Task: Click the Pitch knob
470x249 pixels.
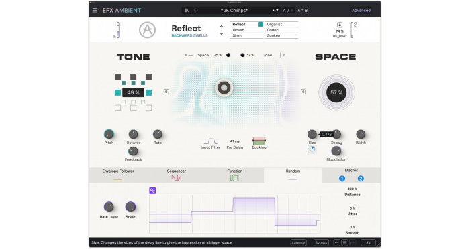Action: coord(109,134)
